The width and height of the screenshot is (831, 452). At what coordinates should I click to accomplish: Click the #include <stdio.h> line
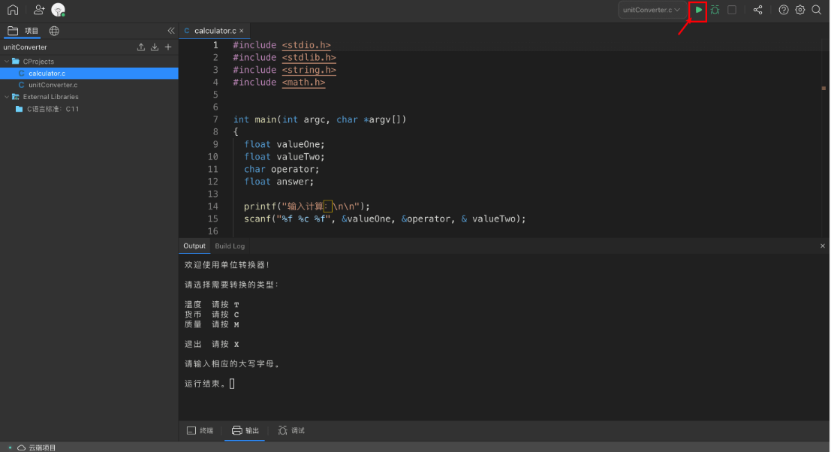point(282,45)
